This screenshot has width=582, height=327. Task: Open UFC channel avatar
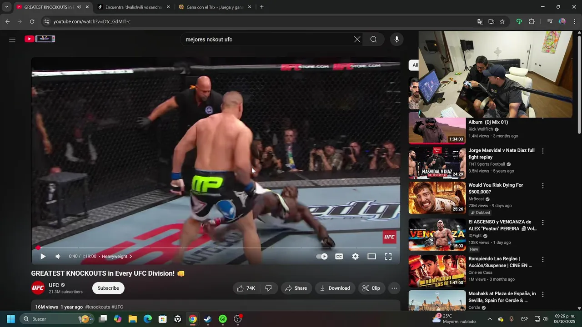[x=38, y=288]
